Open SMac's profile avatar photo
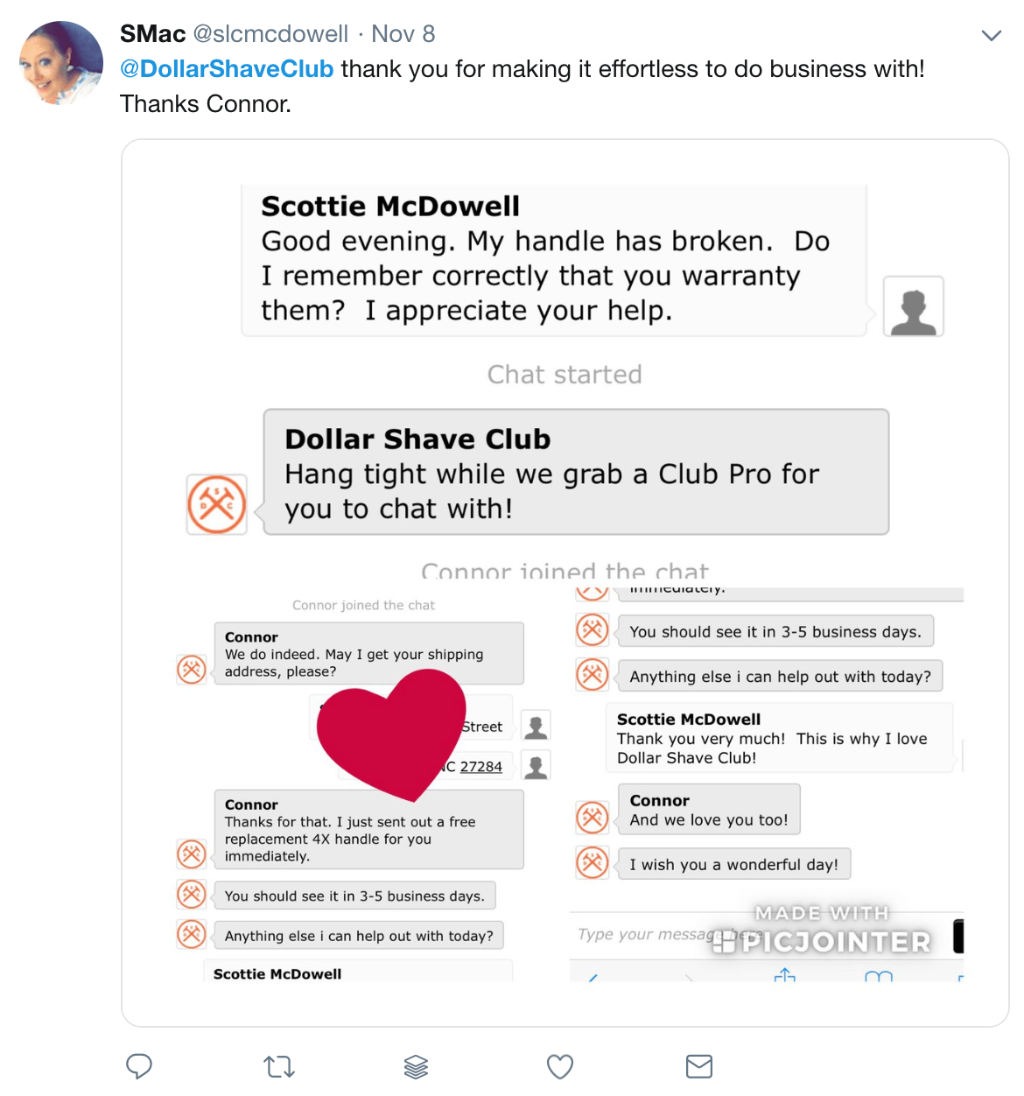Image resolution: width=1024 pixels, height=1096 pixels. pyautogui.click(x=61, y=63)
